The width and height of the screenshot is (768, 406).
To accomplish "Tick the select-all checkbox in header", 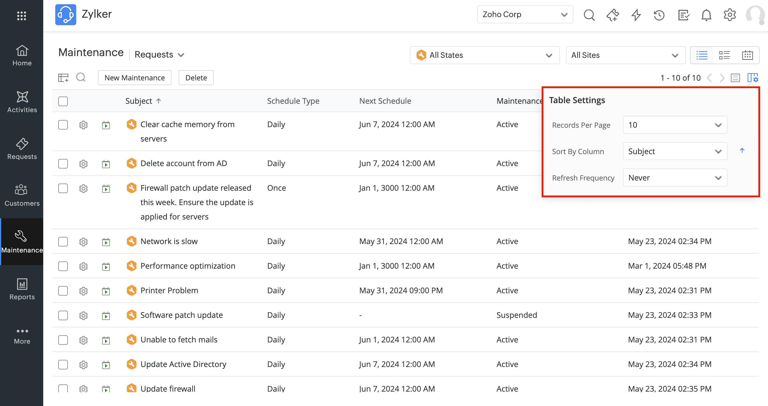I will (63, 101).
